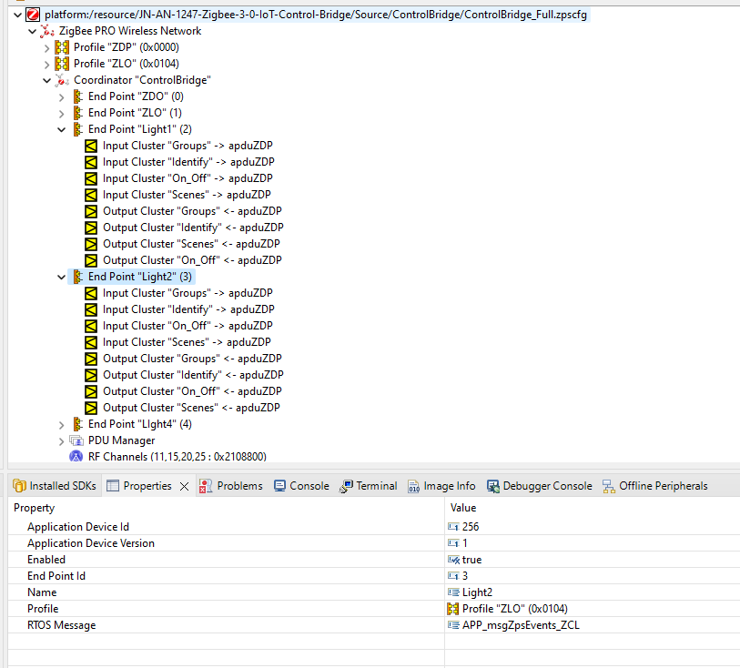Edit End Point Id value 3

coord(593,575)
